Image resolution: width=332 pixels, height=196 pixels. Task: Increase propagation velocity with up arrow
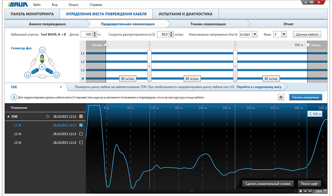coord(171,33)
